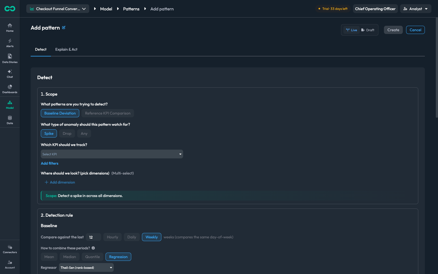Go to Patterns breadcrumb
438x274 pixels.
tap(131, 9)
